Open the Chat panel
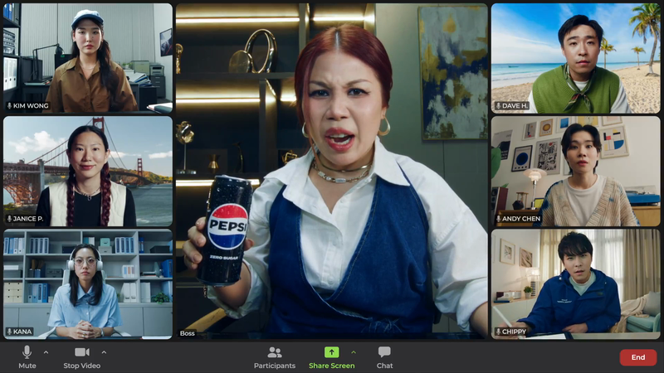The image size is (664, 373). click(x=384, y=357)
